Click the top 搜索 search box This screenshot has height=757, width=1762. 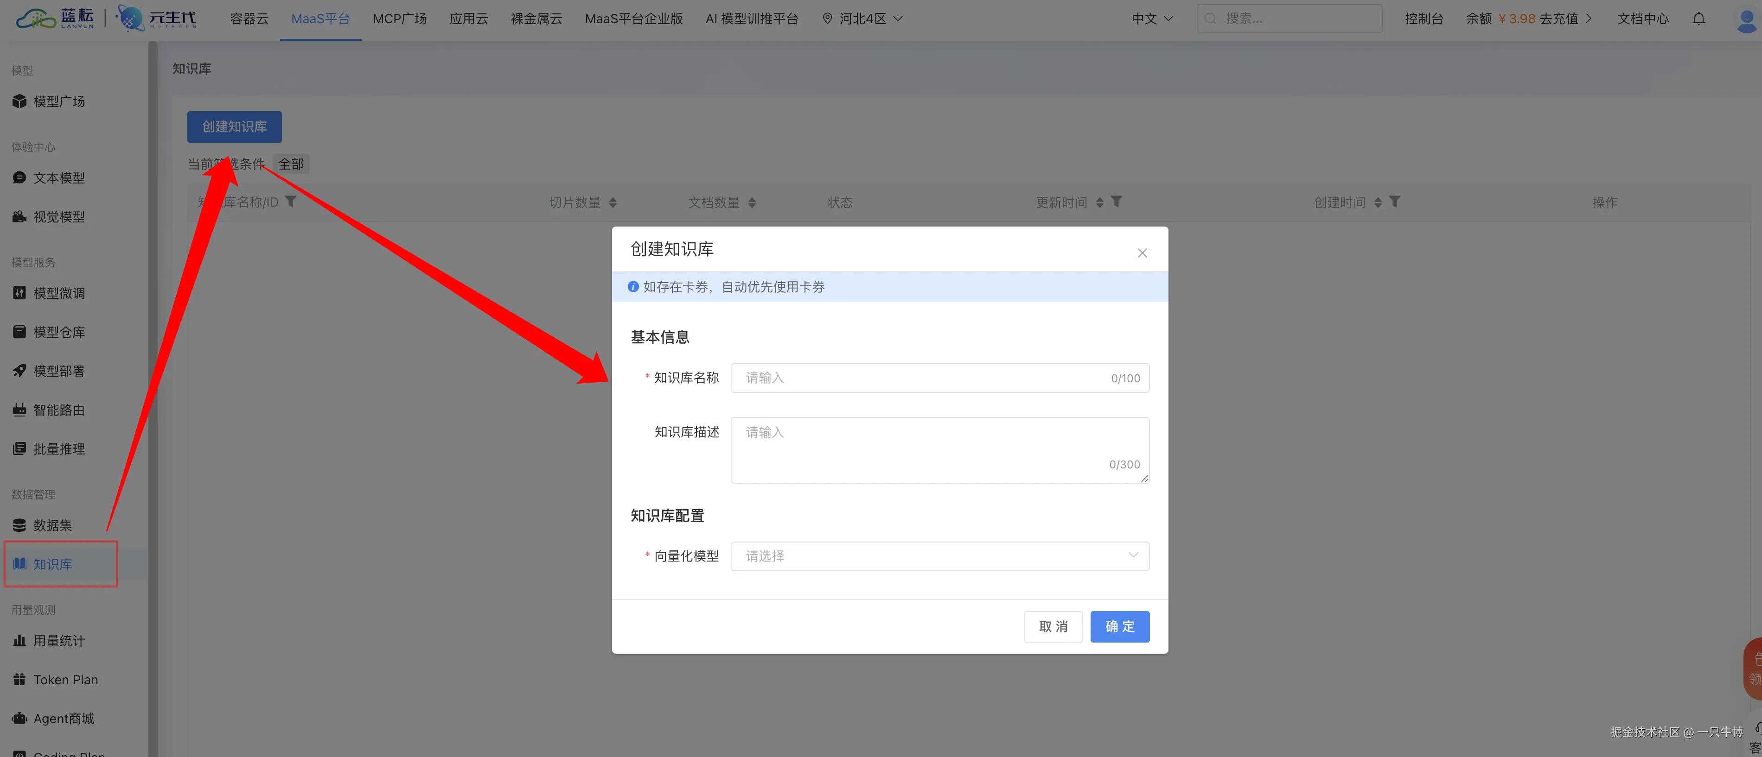click(1290, 19)
